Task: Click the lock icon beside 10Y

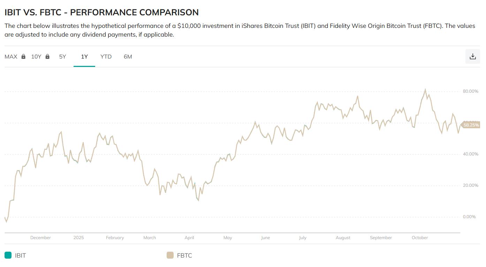Action: coord(47,56)
